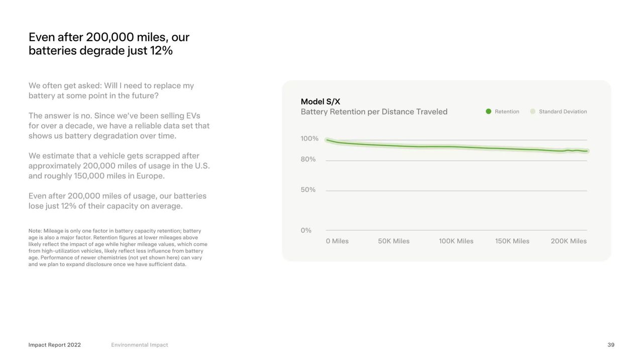The image size is (643, 361).
Task: Click the slide headline about 200,000 miles
Action: (x=109, y=44)
